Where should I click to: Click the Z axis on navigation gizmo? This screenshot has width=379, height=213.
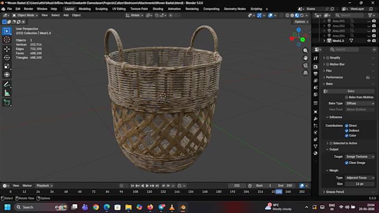click(x=299, y=29)
